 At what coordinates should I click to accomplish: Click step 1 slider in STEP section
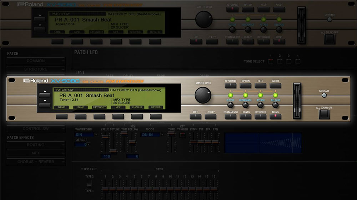tap(105, 190)
